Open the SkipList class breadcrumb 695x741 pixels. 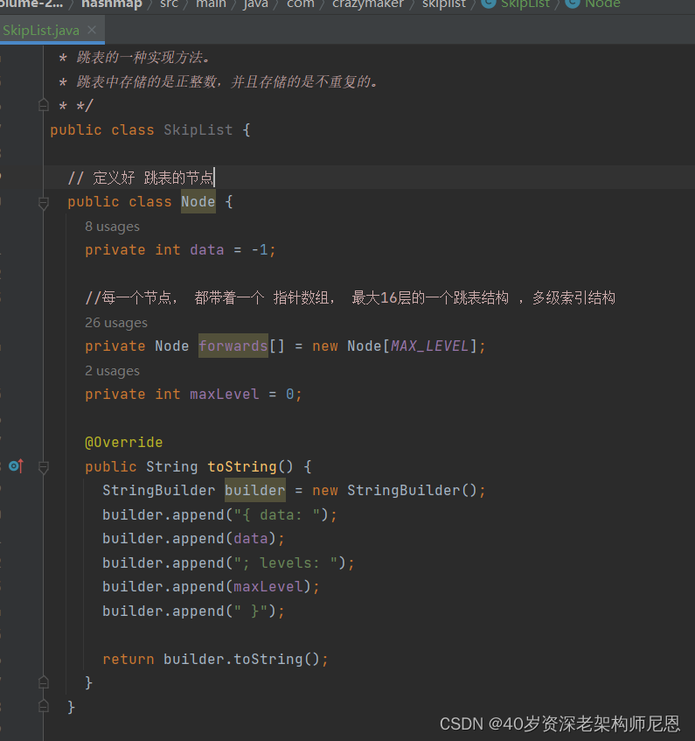tap(516, 4)
